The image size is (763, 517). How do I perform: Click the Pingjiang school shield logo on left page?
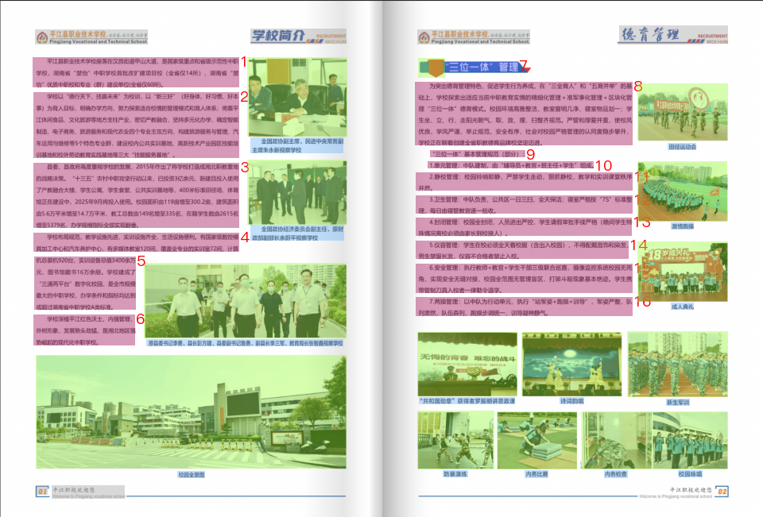point(44,36)
